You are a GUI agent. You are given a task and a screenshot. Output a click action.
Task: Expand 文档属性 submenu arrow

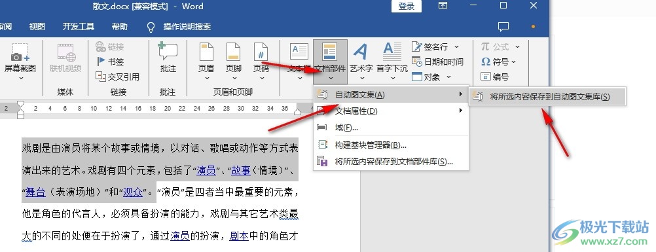tap(461, 111)
